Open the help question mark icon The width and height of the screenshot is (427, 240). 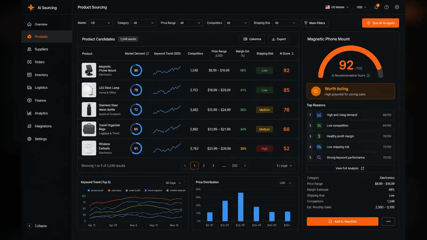tap(386, 7)
